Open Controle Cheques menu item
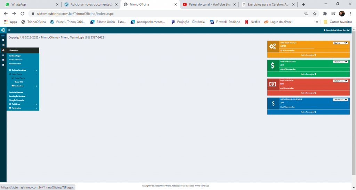The image size is (356, 190). [16, 92]
